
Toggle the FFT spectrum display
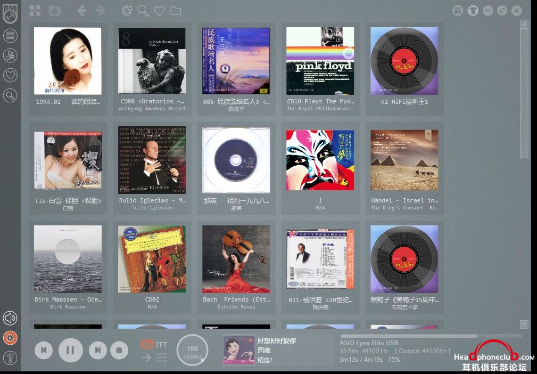(x=154, y=344)
